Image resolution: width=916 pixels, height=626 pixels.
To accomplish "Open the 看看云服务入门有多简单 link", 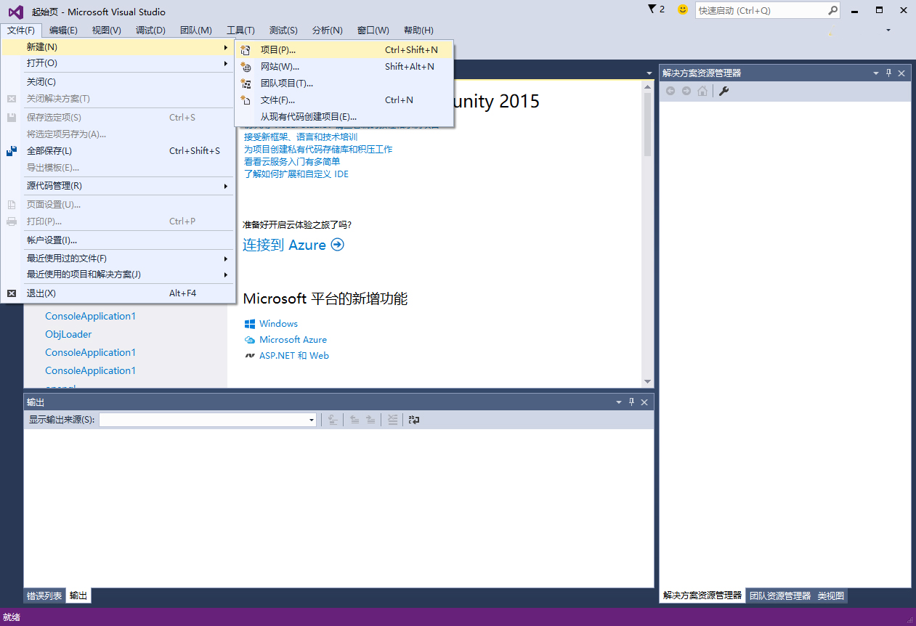I will 292,162.
